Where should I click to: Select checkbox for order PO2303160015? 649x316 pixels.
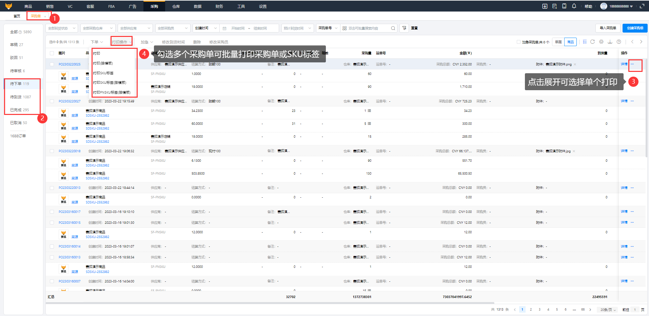52,222
